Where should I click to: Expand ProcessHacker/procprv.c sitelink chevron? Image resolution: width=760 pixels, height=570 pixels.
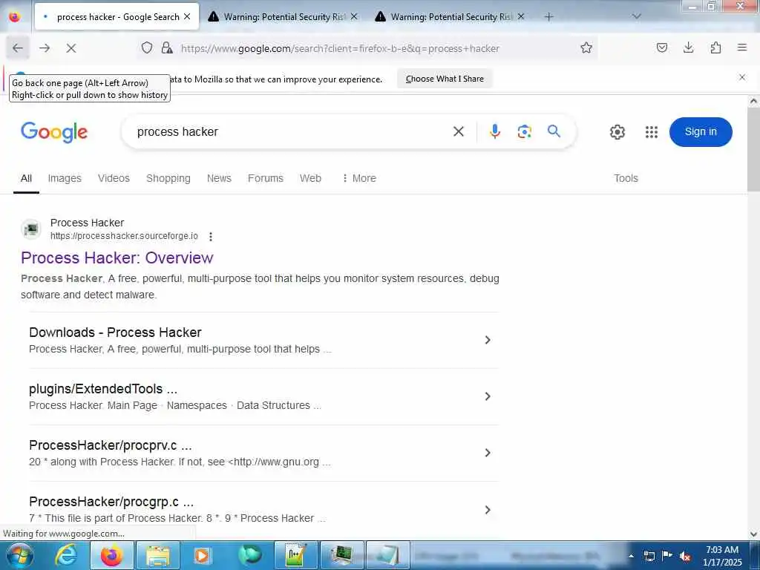tap(488, 453)
